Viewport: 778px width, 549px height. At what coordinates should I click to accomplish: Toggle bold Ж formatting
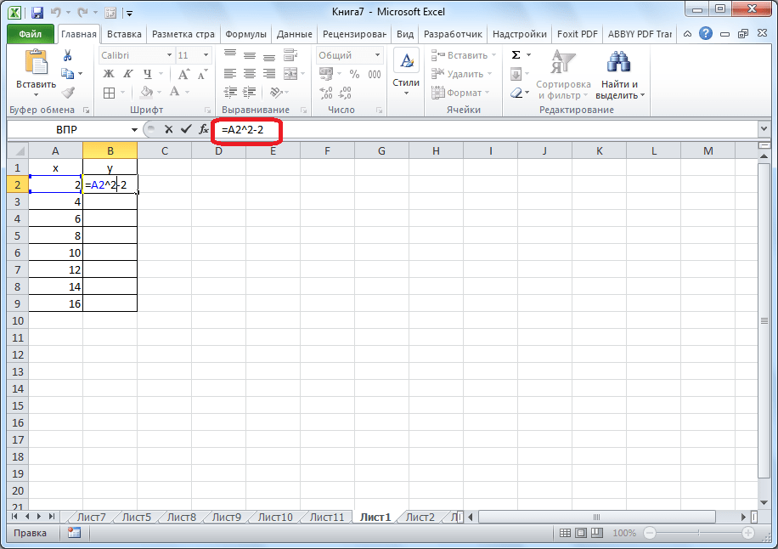click(x=108, y=74)
